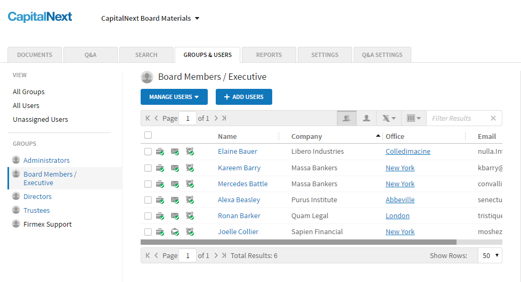The image size is (521, 282).
Task: Click shield check icon for Ronan Barker
Action: click(x=190, y=216)
